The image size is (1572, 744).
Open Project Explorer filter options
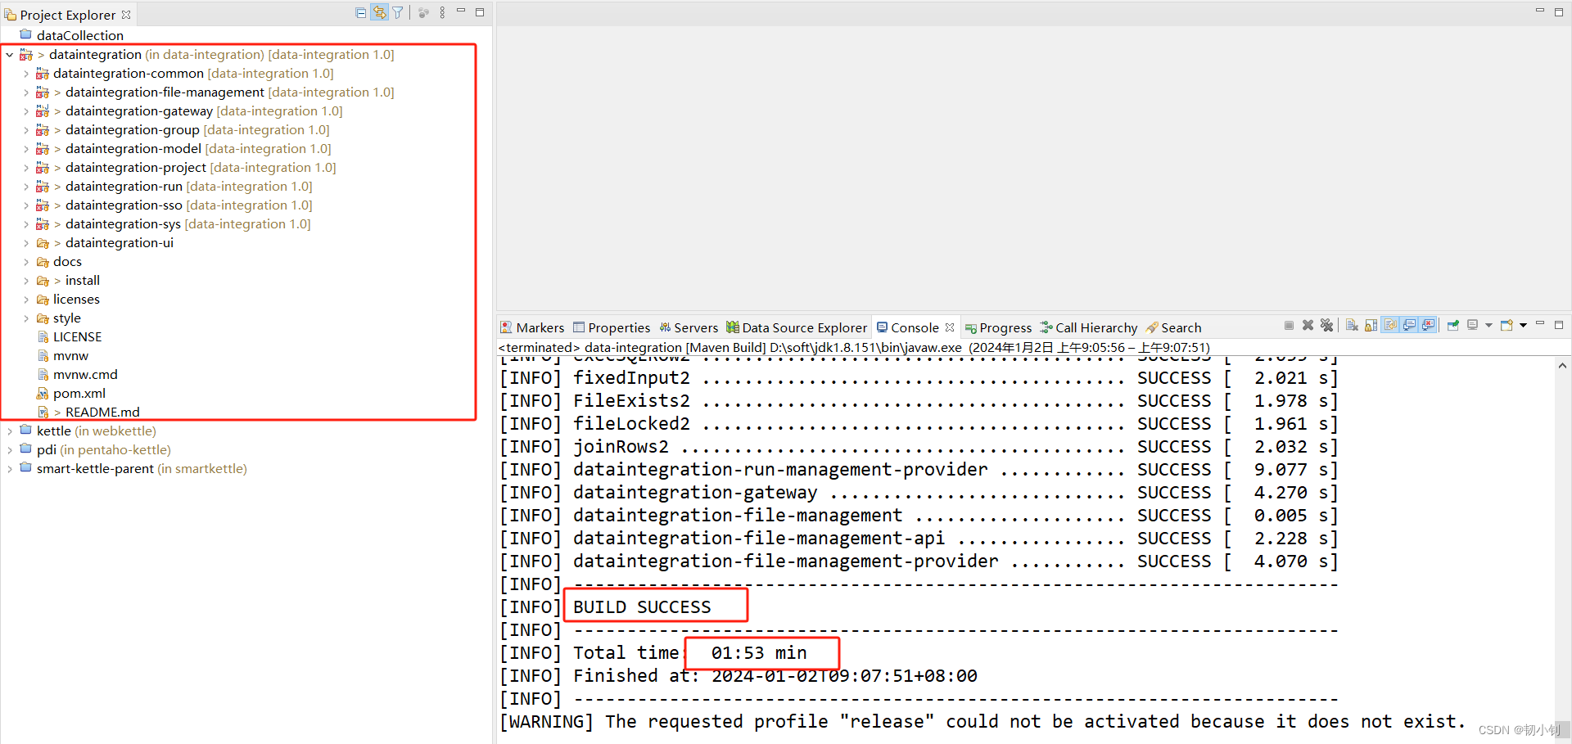(x=398, y=12)
